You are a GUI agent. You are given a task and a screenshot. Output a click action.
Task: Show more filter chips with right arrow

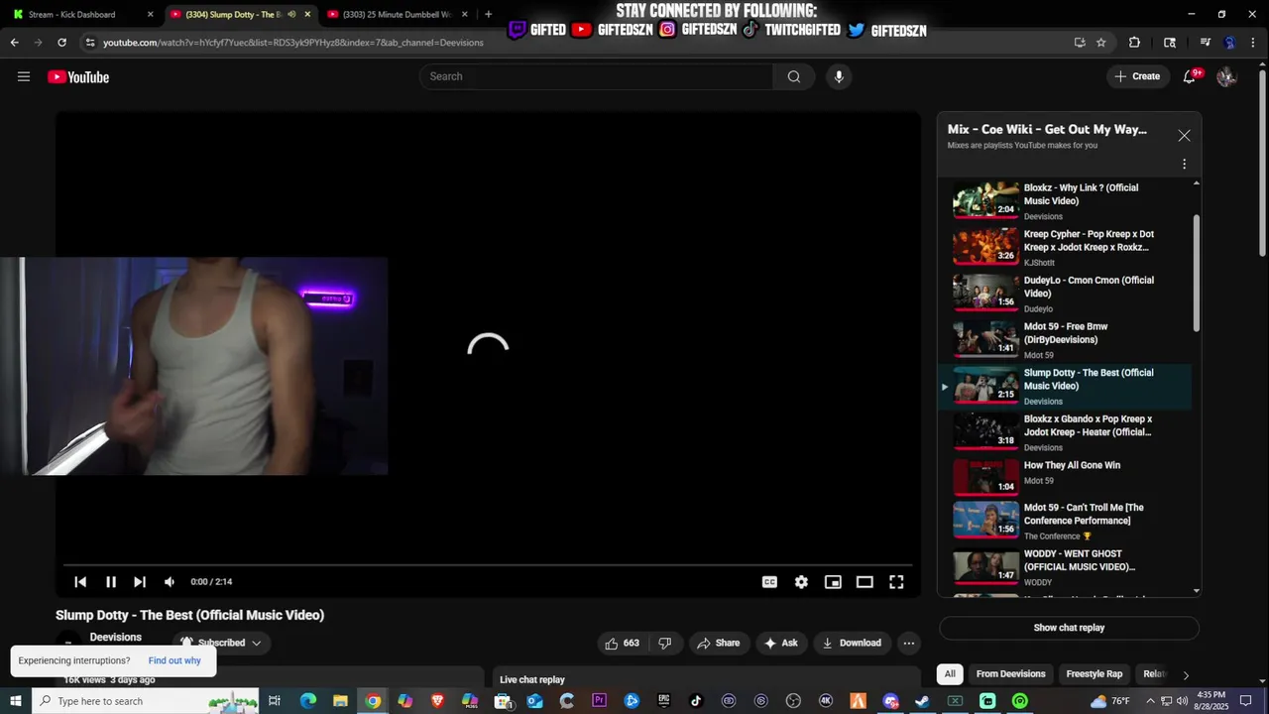(1186, 675)
